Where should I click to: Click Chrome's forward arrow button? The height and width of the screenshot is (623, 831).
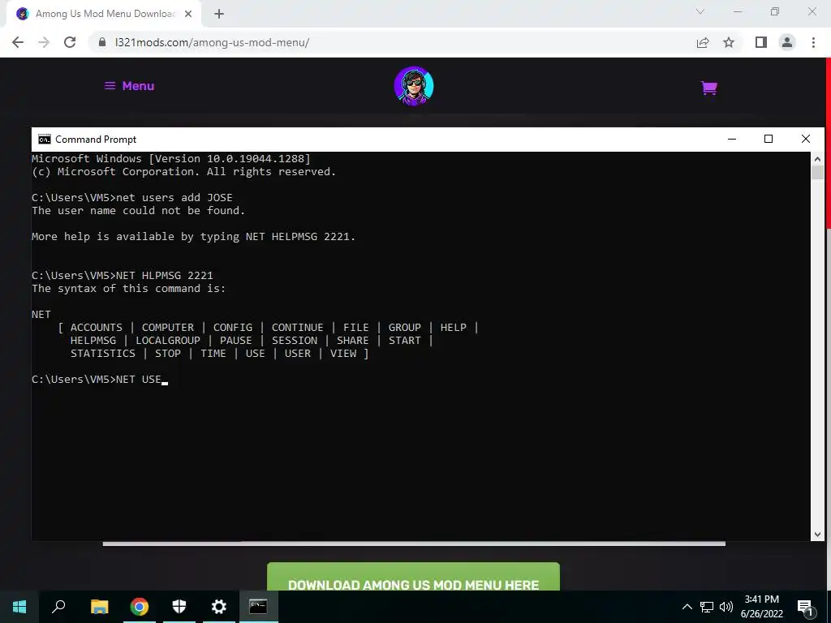pos(44,42)
